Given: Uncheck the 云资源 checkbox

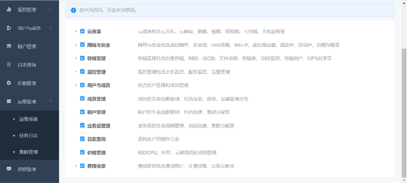Looking at the screenshot, I should (82, 31).
